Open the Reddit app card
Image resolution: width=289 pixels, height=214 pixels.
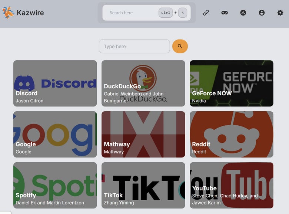click(232, 134)
